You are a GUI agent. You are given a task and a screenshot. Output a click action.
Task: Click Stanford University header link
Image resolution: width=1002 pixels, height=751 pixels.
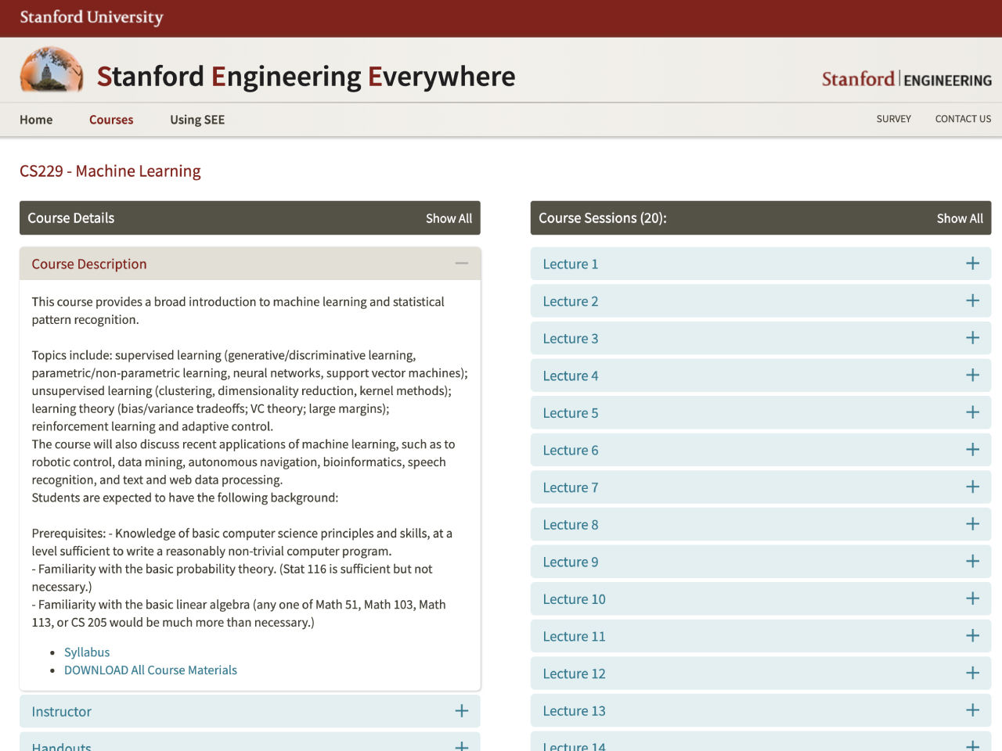coord(92,17)
